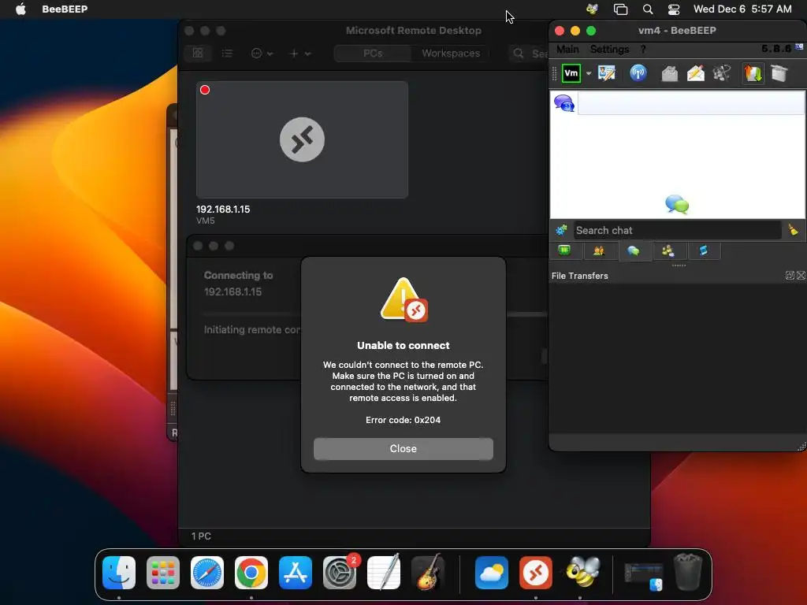
Task: Click the grayed open envelope icon
Action: (x=670, y=73)
